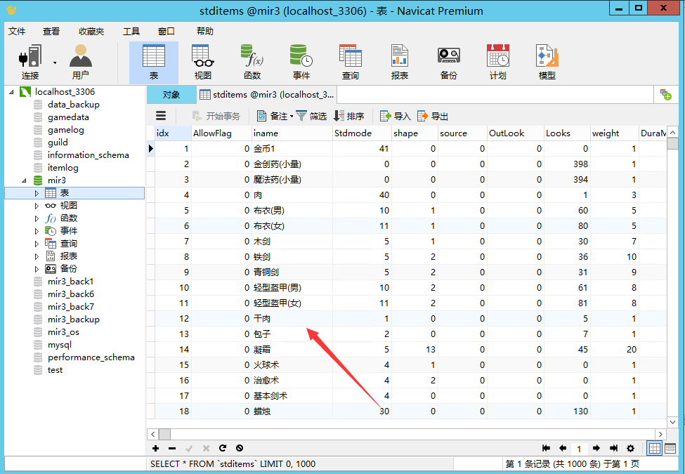This screenshot has width=685, height=474.
Task: Add a record with the plus icon
Action: pyautogui.click(x=155, y=448)
